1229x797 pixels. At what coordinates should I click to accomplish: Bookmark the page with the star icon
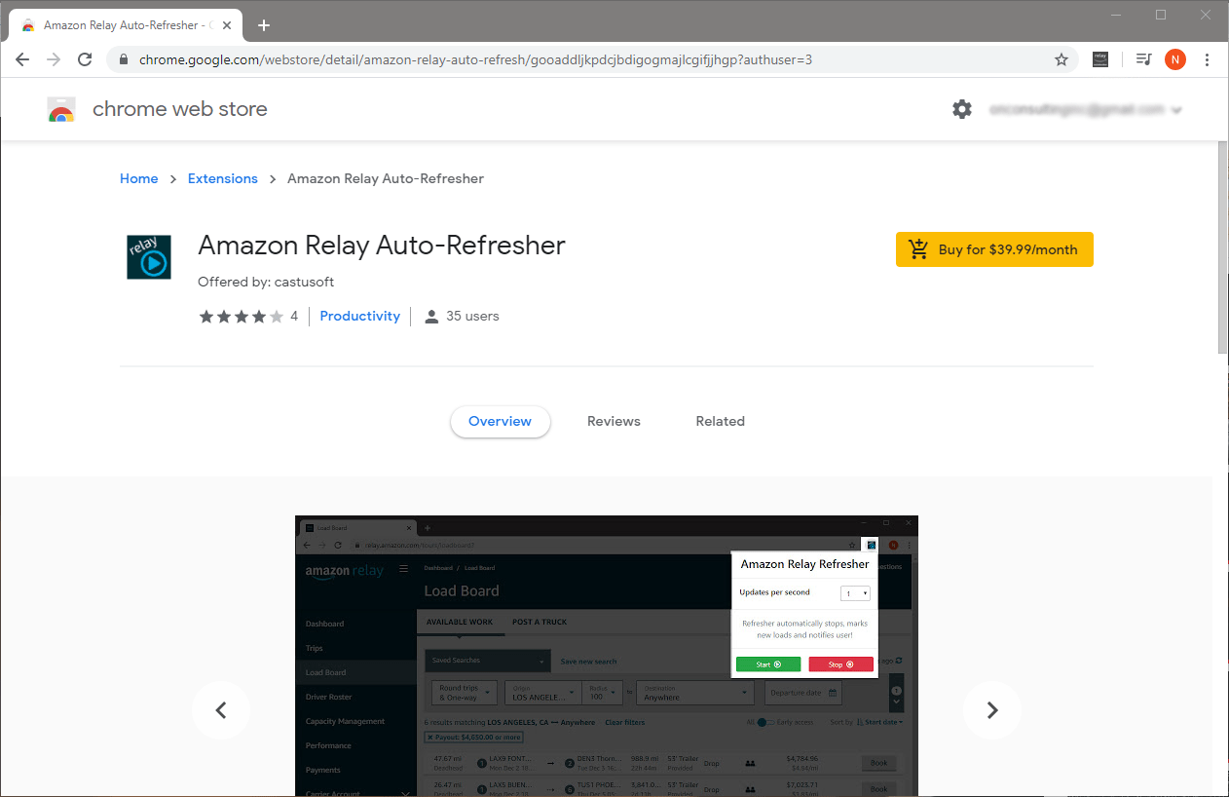pos(1061,59)
